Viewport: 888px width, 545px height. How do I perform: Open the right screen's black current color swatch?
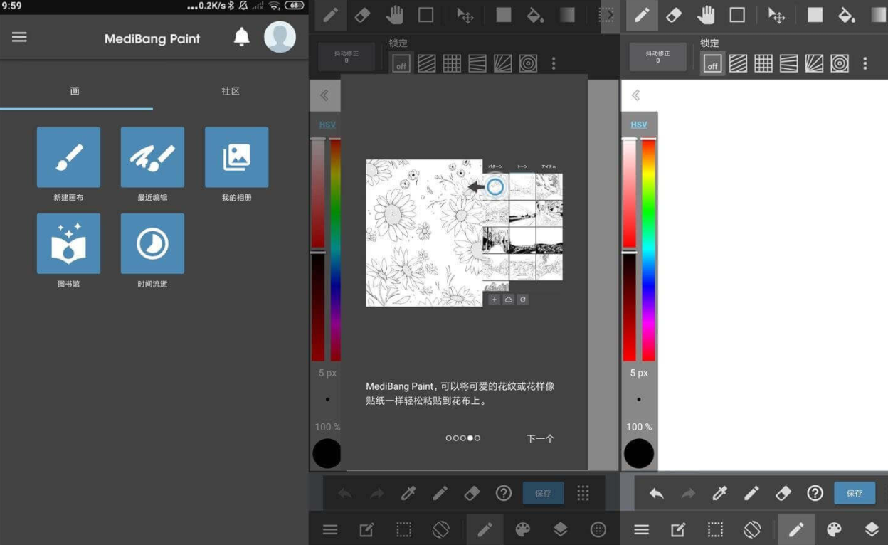pos(639,453)
